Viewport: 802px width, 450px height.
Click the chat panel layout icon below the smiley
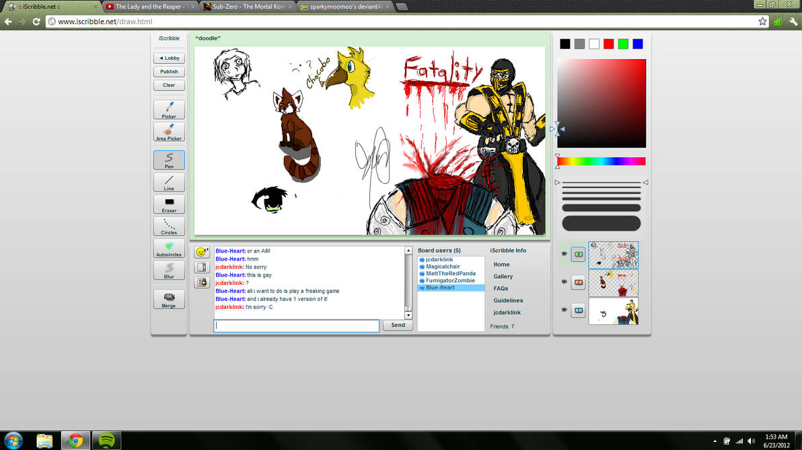[x=202, y=267]
